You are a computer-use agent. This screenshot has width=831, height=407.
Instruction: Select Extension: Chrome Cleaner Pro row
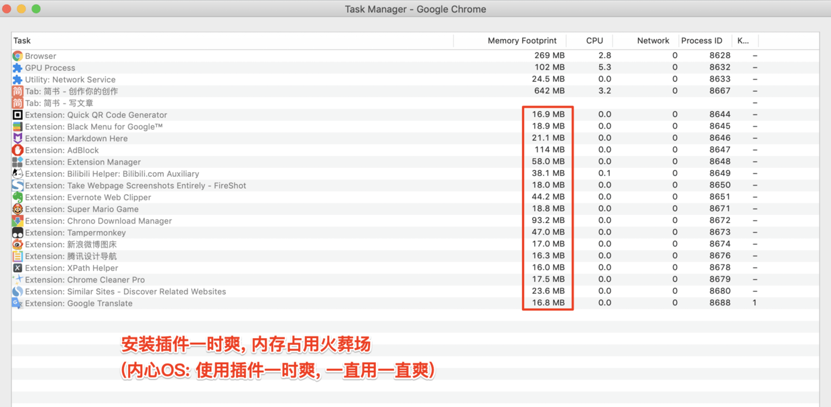coord(415,280)
